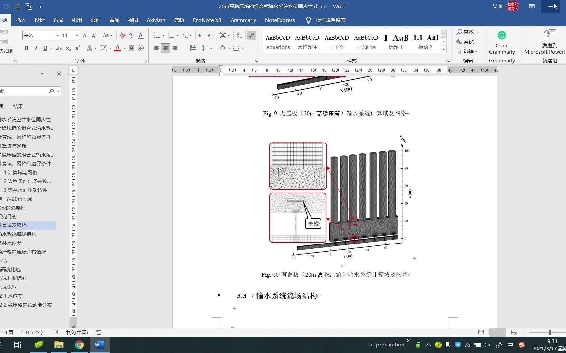
Task: Expand the bullets list dropdown arrow
Action: 163,35
